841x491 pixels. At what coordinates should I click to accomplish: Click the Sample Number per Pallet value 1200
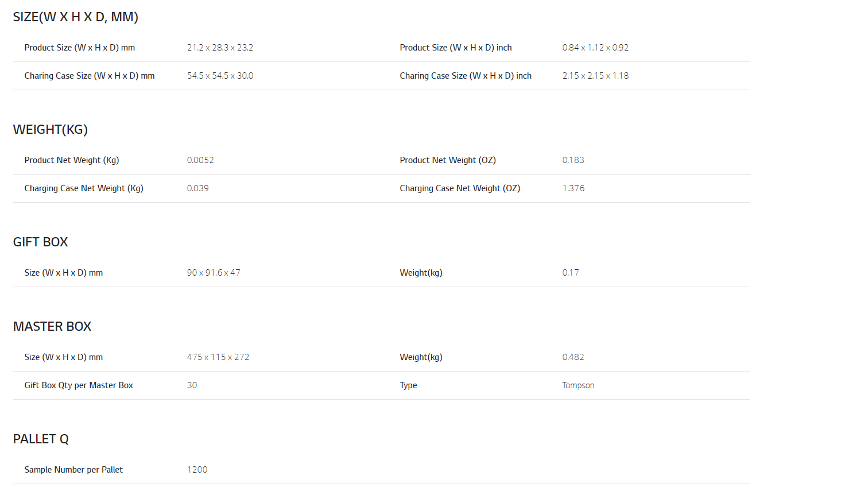[x=197, y=470]
